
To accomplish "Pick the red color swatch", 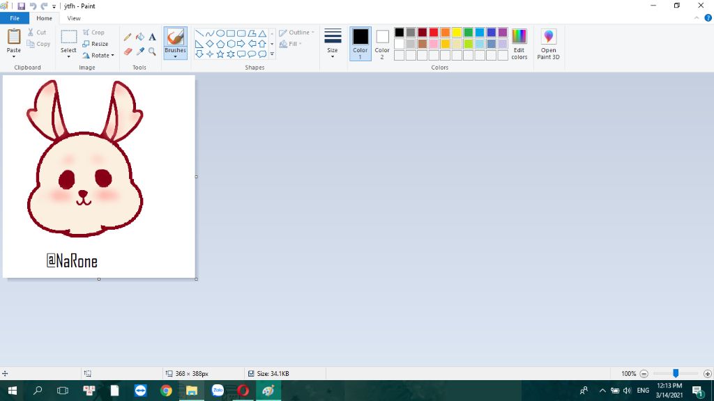I will coord(434,32).
